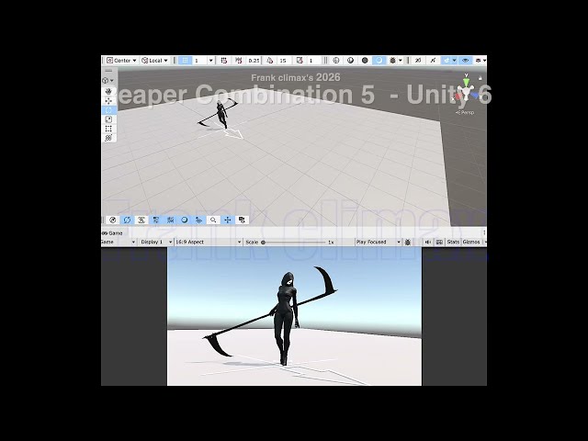Click the bug icon next to Play Focused

tap(408, 243)
